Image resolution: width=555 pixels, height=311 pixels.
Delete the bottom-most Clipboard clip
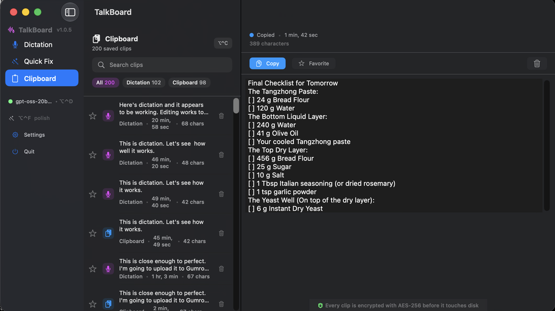[x=221, y=304]
